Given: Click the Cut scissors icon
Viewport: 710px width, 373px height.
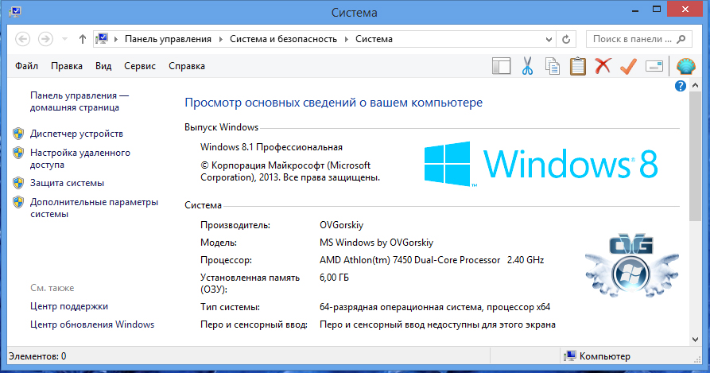Looking at the screenshot, I should pyautogui.click(x=527, y=66).
